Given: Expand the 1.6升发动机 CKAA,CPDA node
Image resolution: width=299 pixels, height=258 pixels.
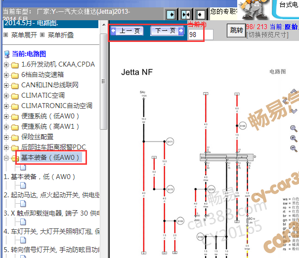Looking at the screenshot, I should pos(6,65).
